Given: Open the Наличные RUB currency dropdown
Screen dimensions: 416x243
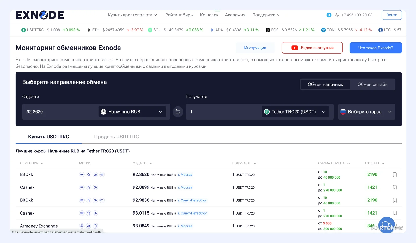Looking at the screenshot, I should pos(132,112).
